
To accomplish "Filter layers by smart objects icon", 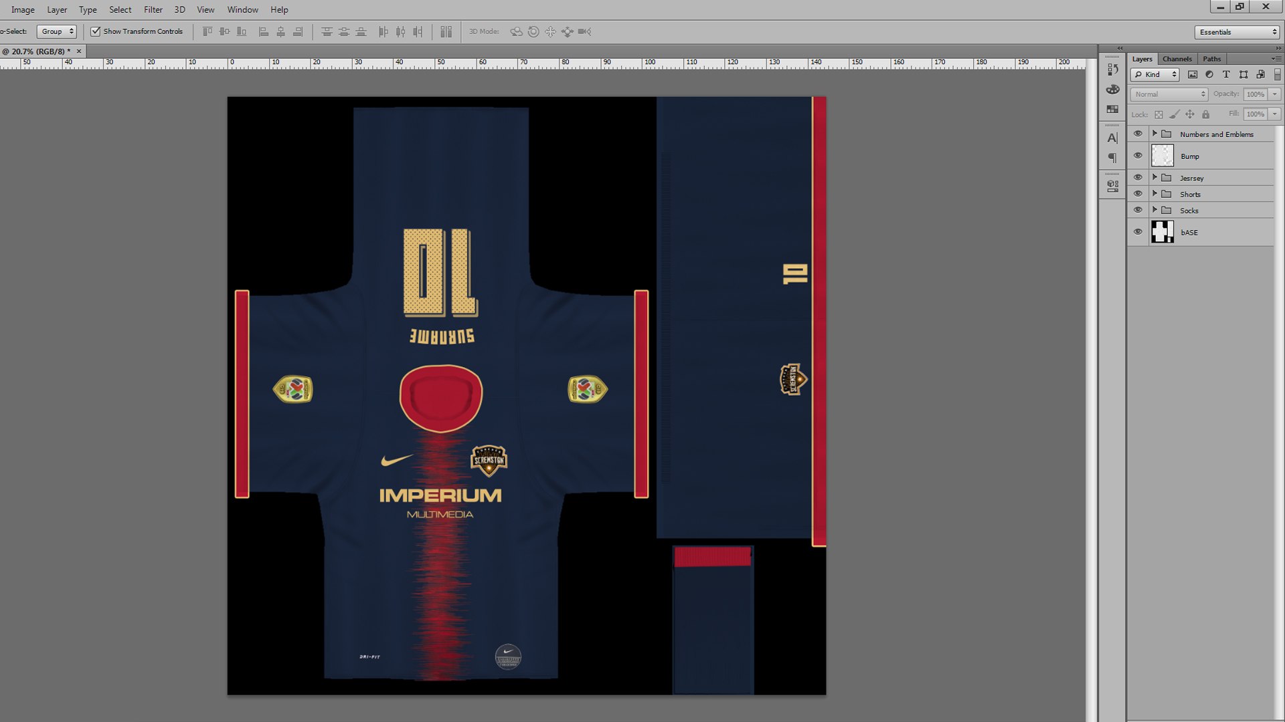I will pos(1260,74).
